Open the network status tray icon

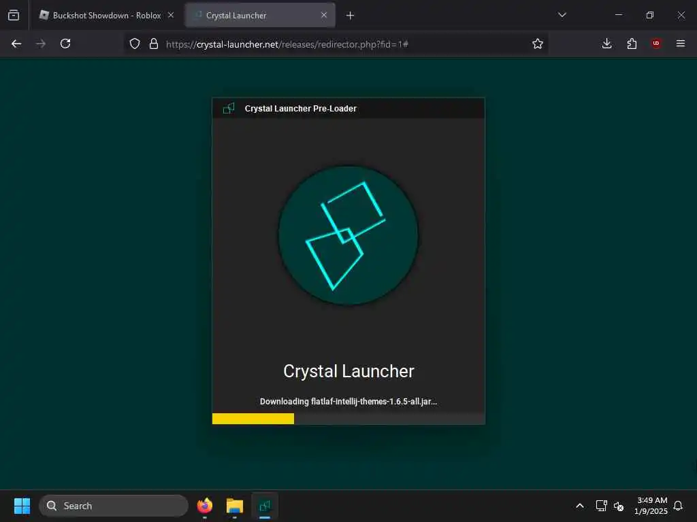click(602, 506)
